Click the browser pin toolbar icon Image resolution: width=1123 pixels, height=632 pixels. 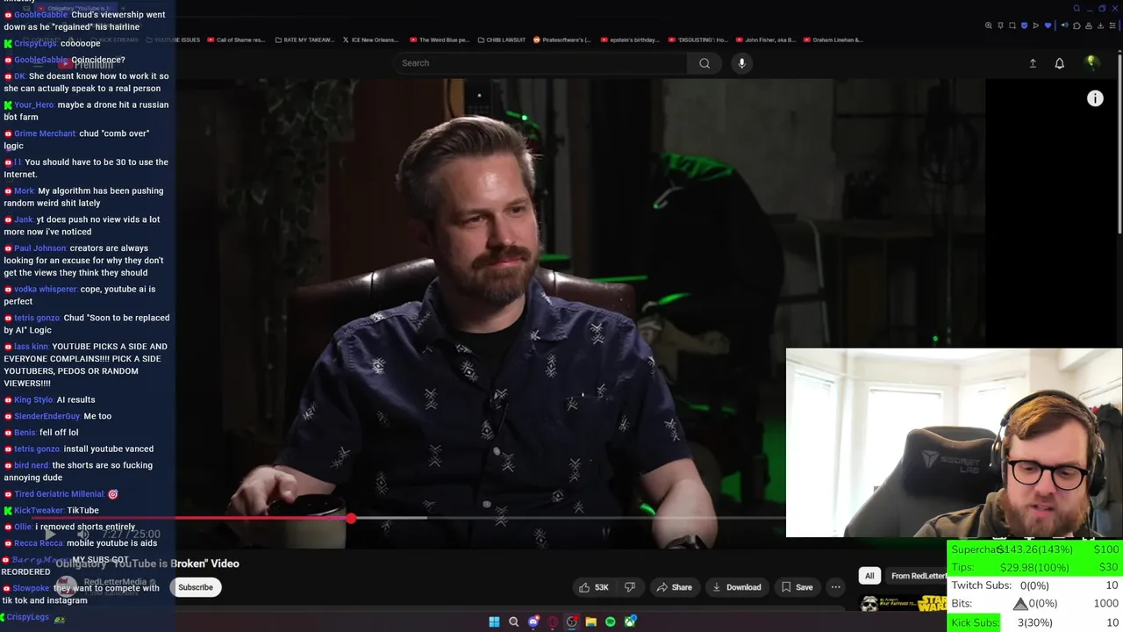[1000, 25]
